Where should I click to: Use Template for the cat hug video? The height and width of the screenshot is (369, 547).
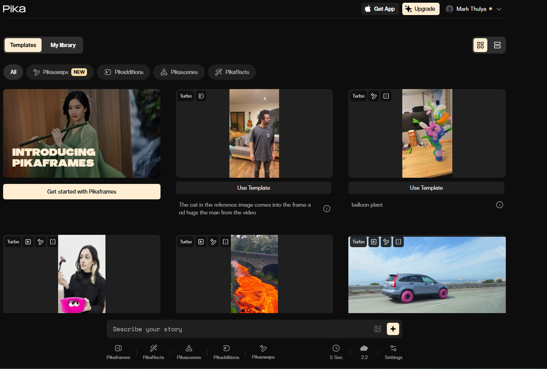pyautogui.click(x=253, y=188)
